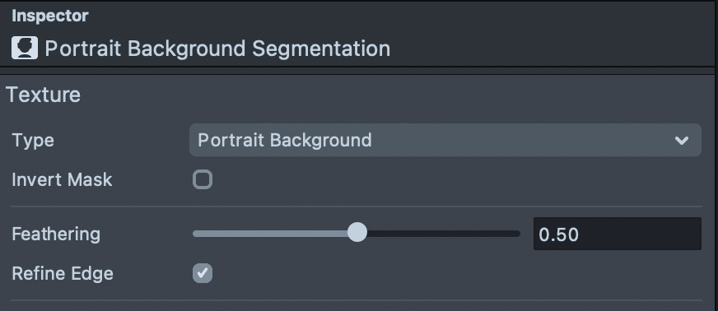Image resolution: width=718 pixels, height=311 pixels.
Task: Click the filled part of Feathering track
Action: (x=270, y=234)
